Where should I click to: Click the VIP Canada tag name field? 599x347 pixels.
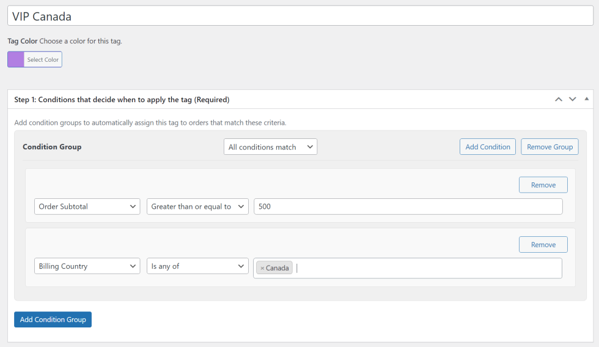click(299, 16)
